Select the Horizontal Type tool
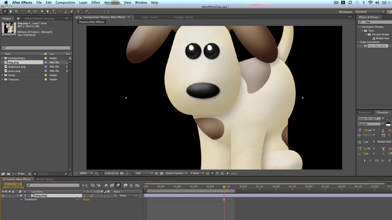This screenshot has height=220, width=392. point(54,12)
